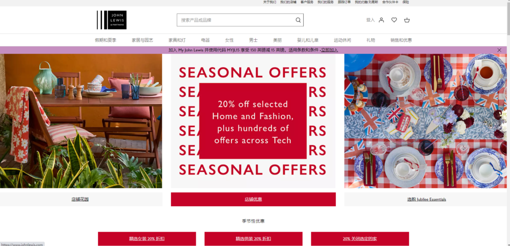510x246 pixels.
Task: Click the 登入 sign-in link
Action: pos(370,20)
